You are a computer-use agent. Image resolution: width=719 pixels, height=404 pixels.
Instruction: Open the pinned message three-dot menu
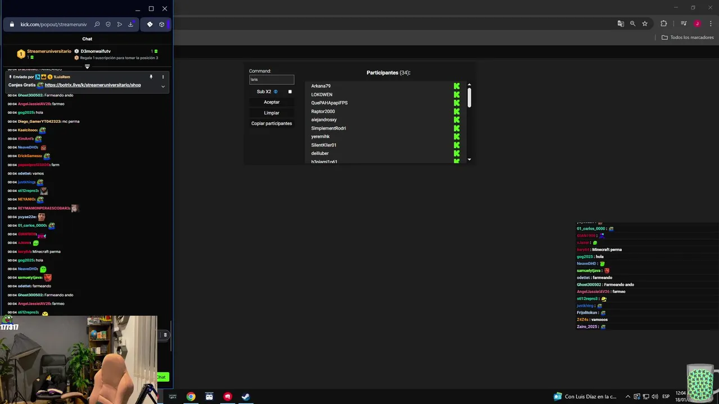163,77
